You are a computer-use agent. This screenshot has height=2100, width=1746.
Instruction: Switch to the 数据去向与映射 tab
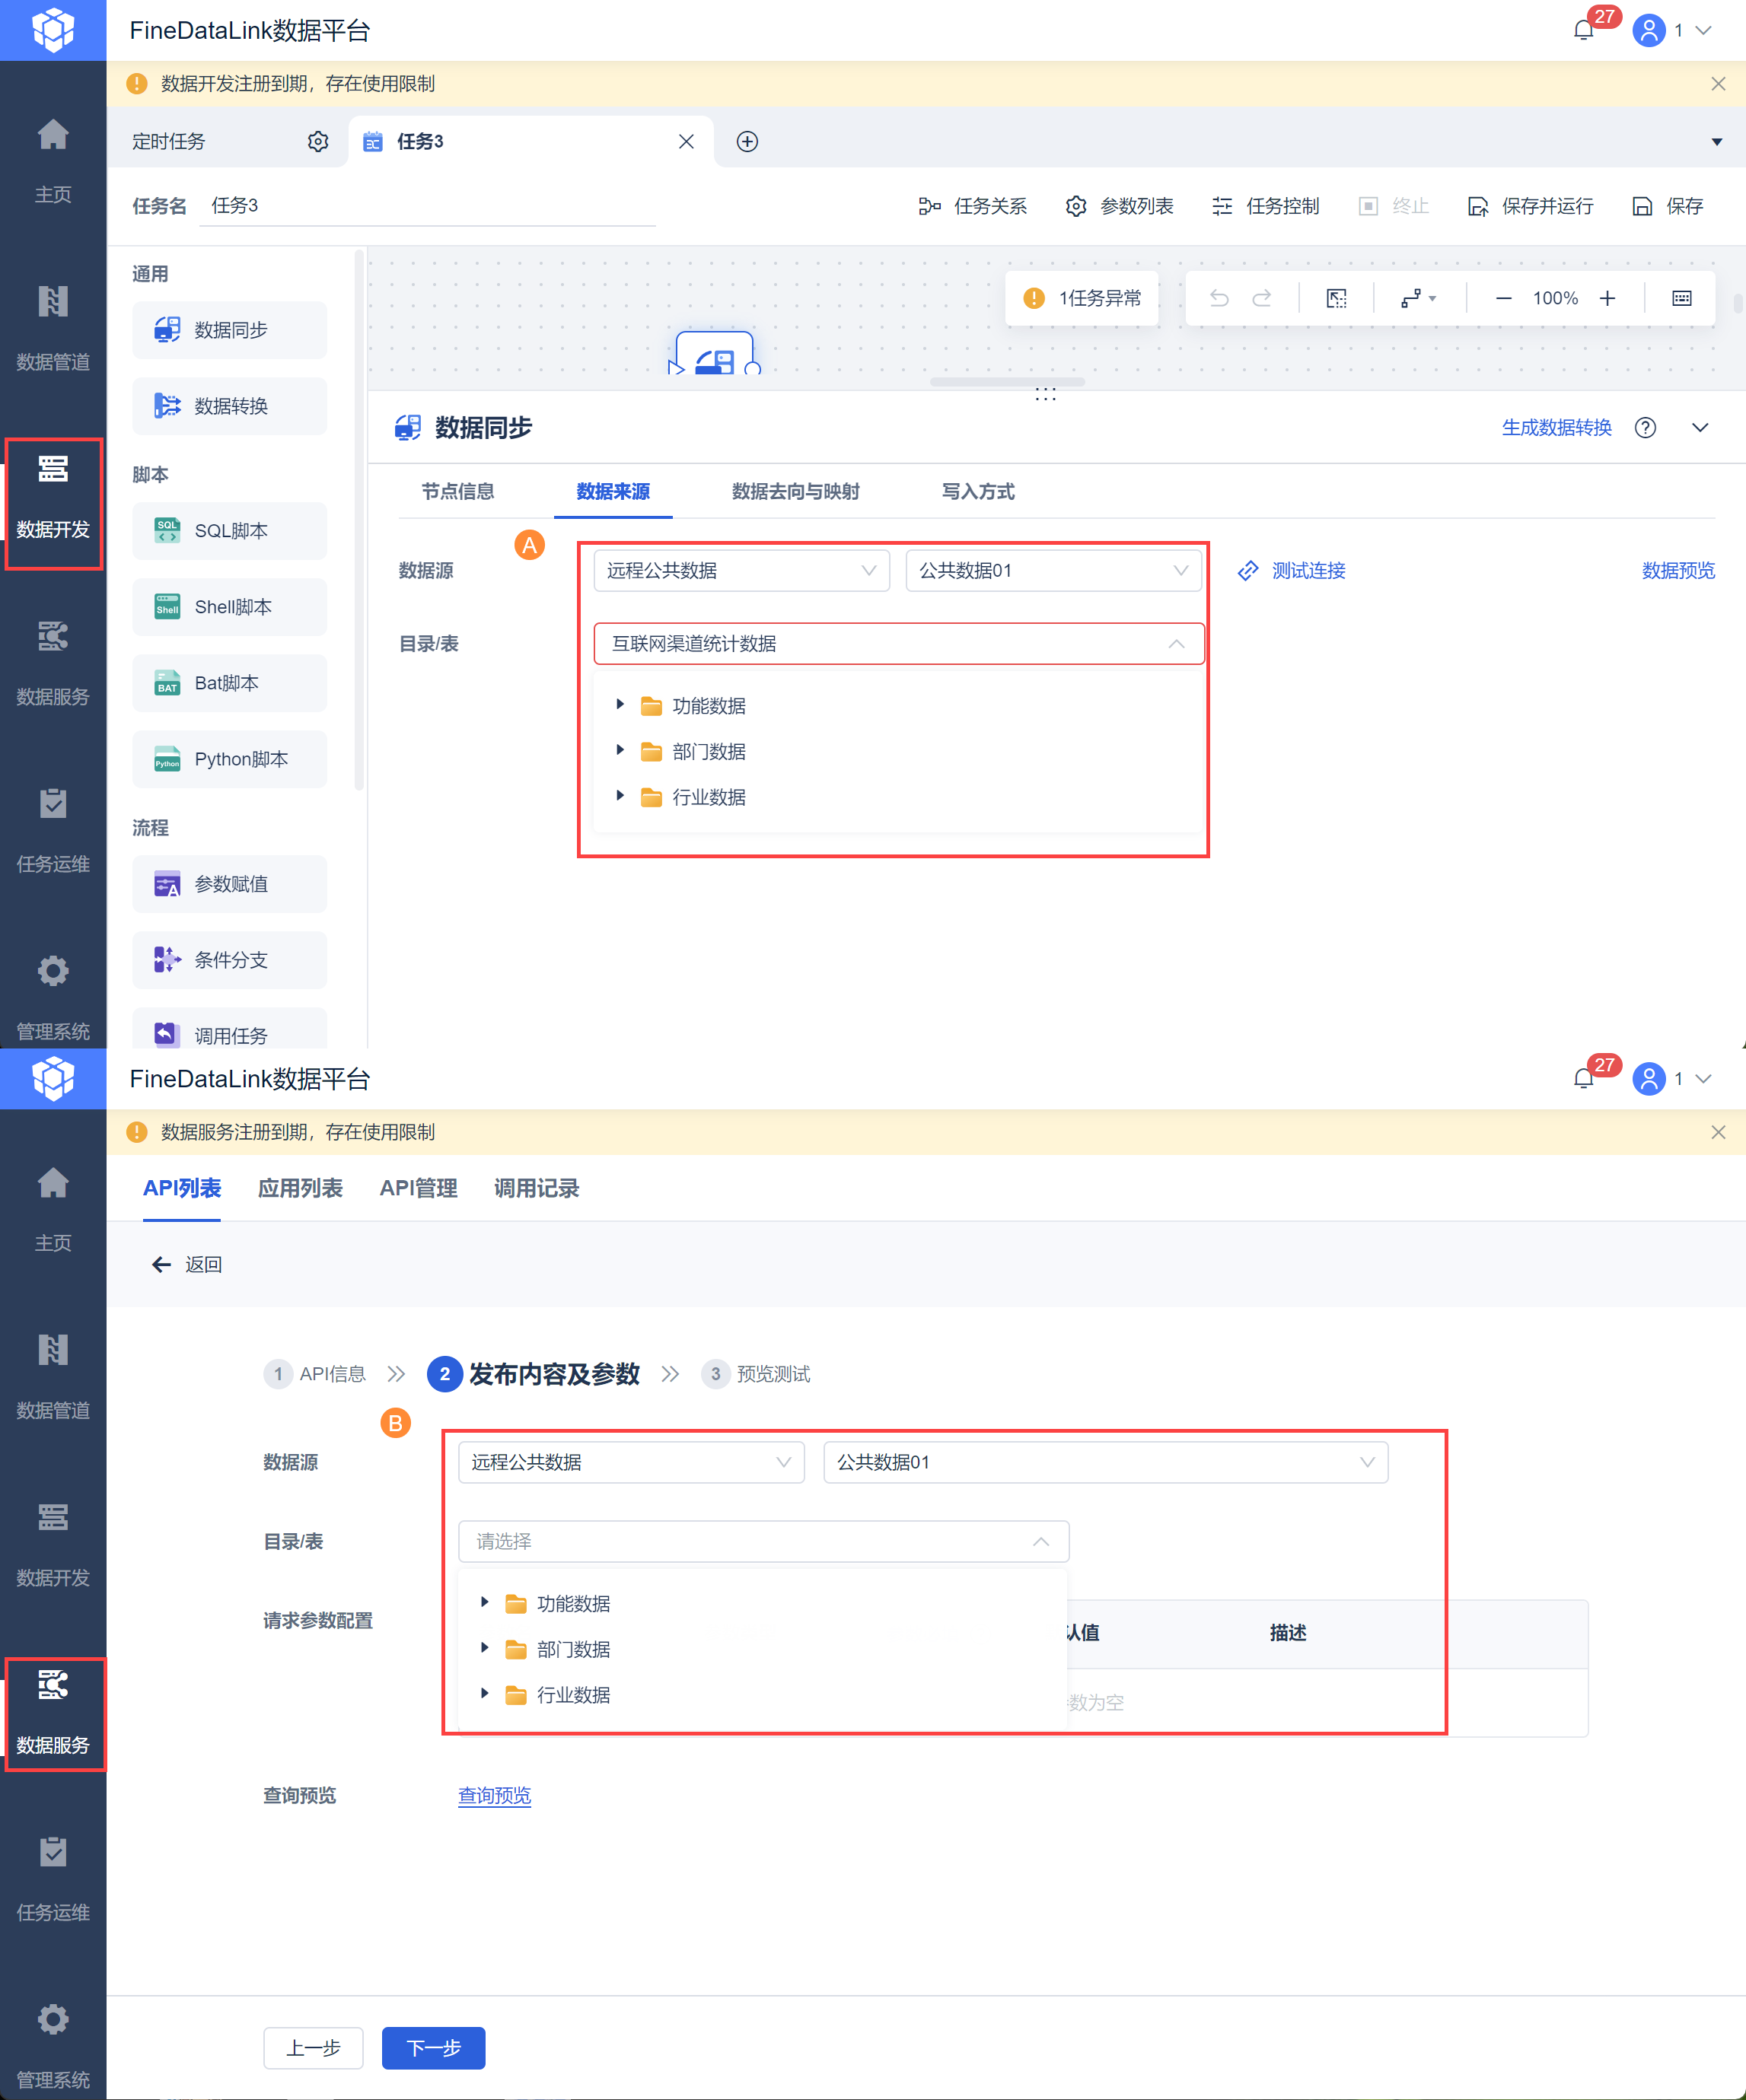[x=795, y=492]
